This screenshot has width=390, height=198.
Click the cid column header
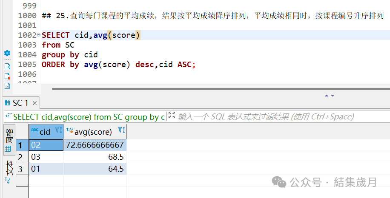46,131
